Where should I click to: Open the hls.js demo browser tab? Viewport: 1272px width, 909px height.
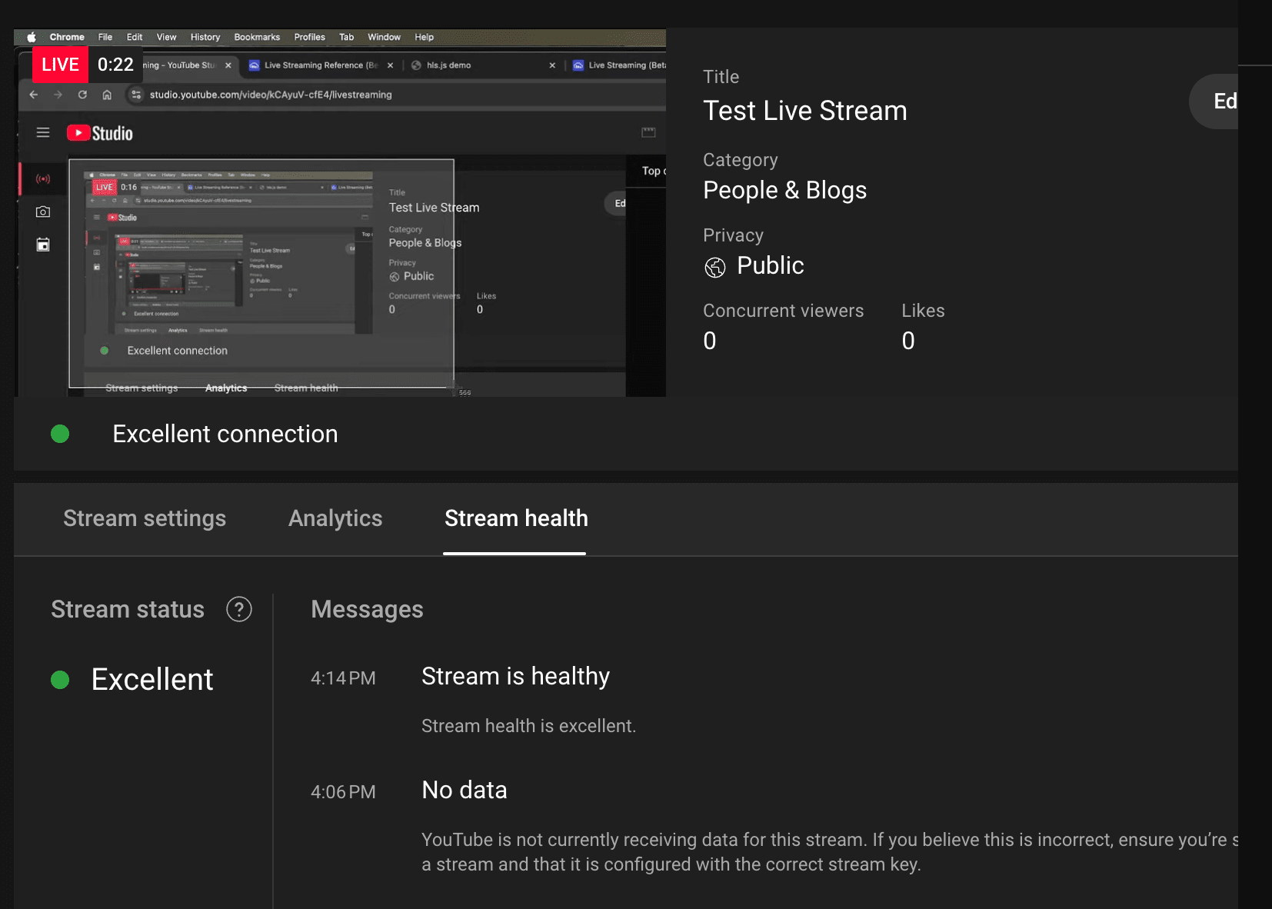(483, 65)
